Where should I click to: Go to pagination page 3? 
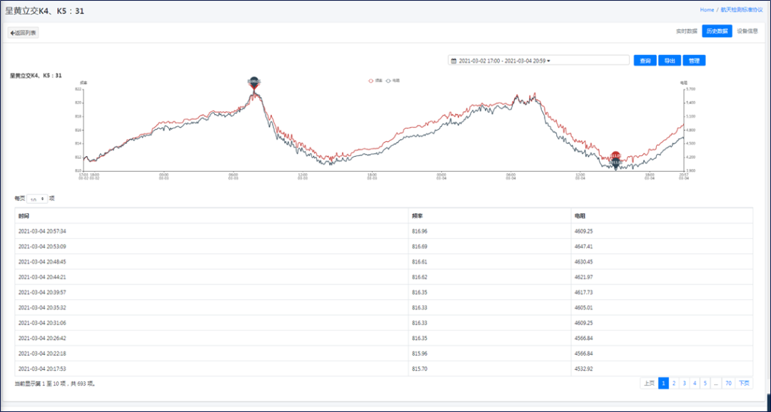click(684, 383)
